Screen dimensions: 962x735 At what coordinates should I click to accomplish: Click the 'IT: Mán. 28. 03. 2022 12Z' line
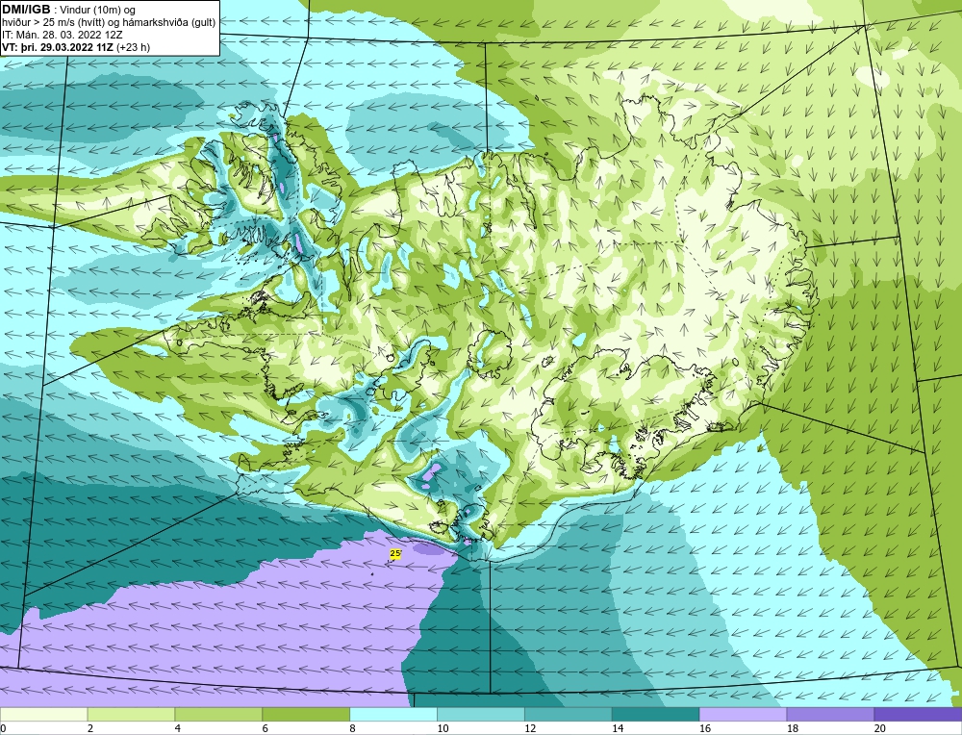pyautogui.click(x=64, y=35)
